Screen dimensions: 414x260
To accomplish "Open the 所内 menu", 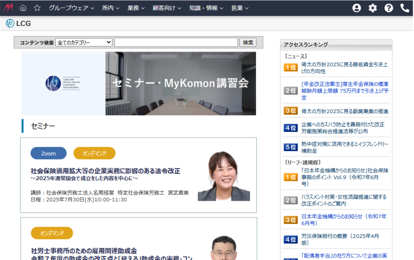I will tap(111, 8).
